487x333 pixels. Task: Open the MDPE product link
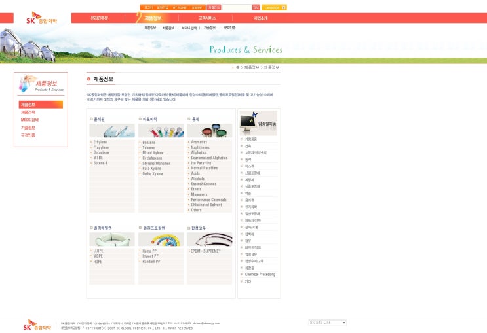point(98,256)
